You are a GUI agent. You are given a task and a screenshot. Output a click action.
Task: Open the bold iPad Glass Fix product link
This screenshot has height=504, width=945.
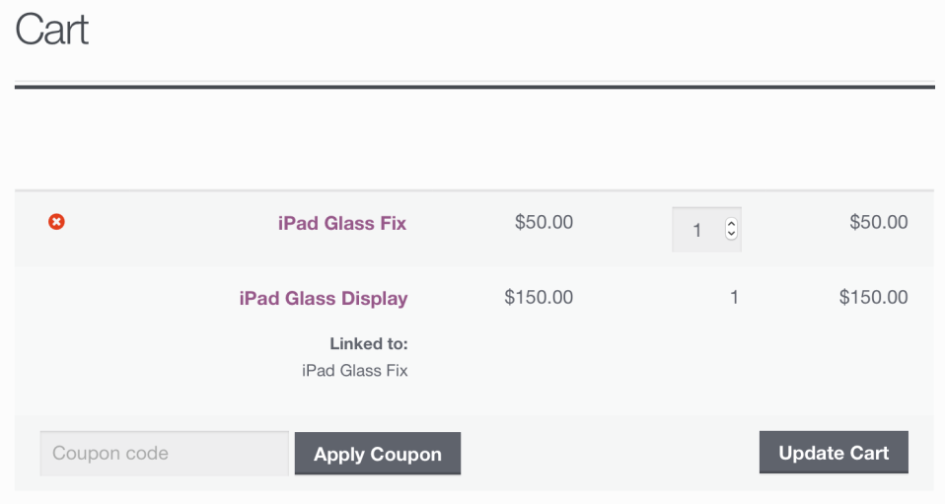(x=342, y=223)
